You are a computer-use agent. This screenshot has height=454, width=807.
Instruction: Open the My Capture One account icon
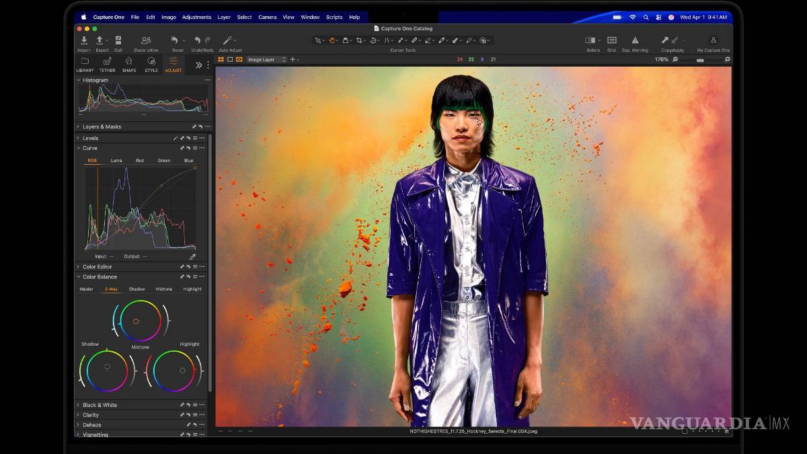[x=713, y=41]
